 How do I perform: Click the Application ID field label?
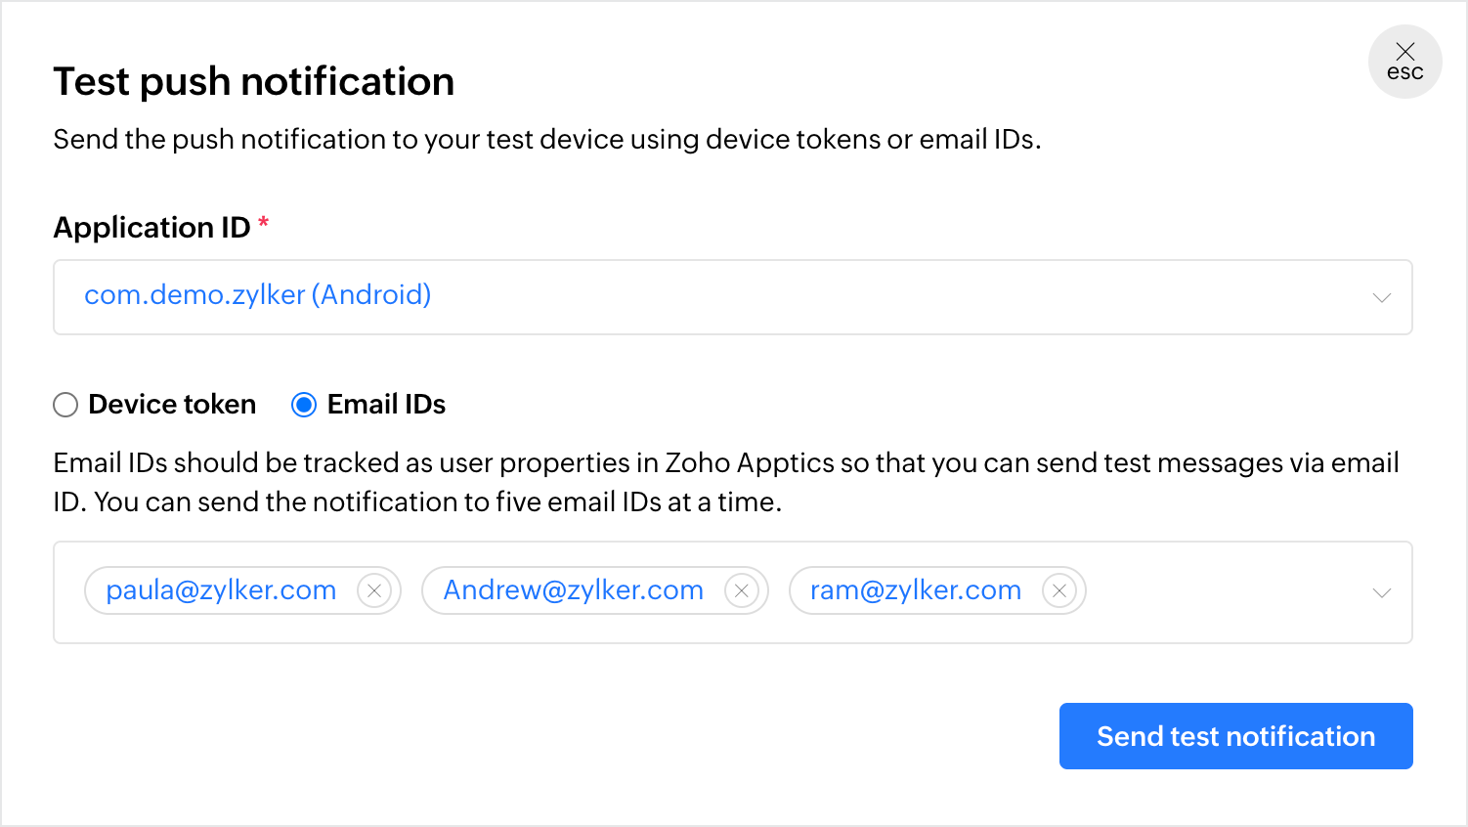(x=151, y=228)
